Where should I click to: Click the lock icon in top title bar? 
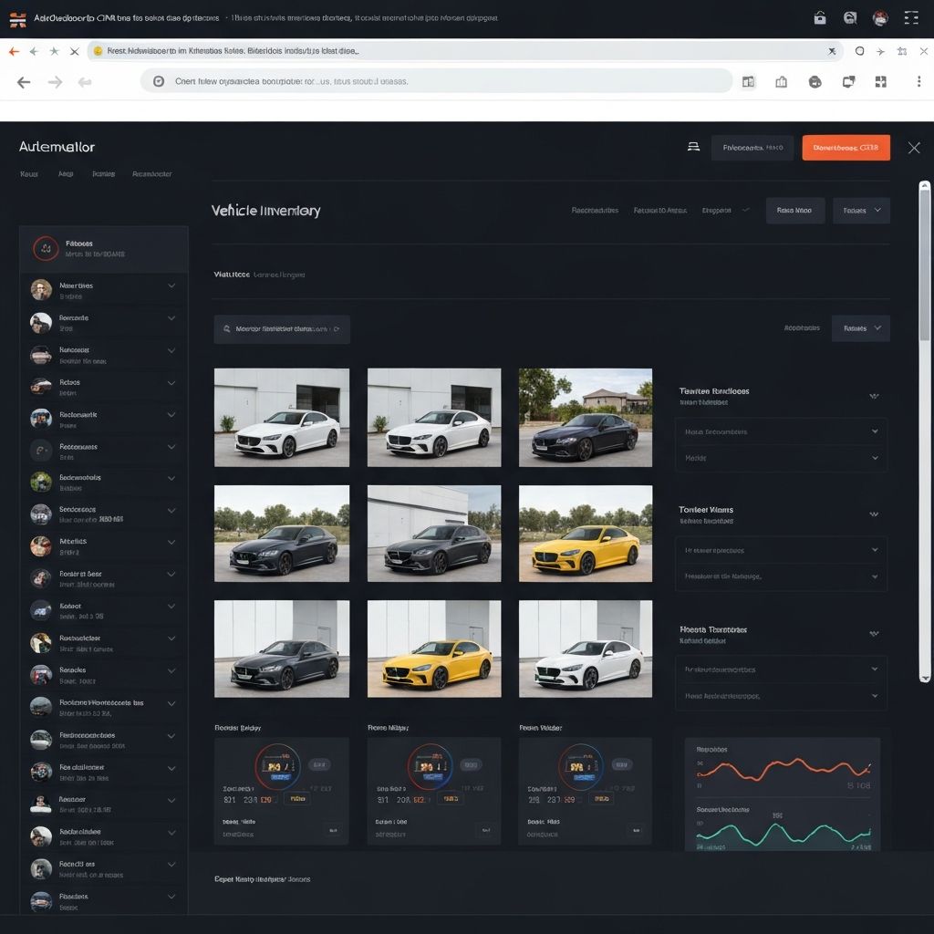pyautogui.click(x=819, y=18)
